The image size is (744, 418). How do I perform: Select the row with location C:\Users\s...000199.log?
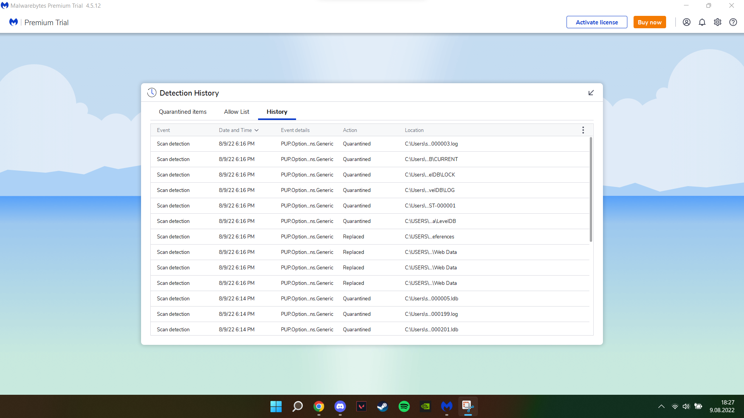click(370, 314)
